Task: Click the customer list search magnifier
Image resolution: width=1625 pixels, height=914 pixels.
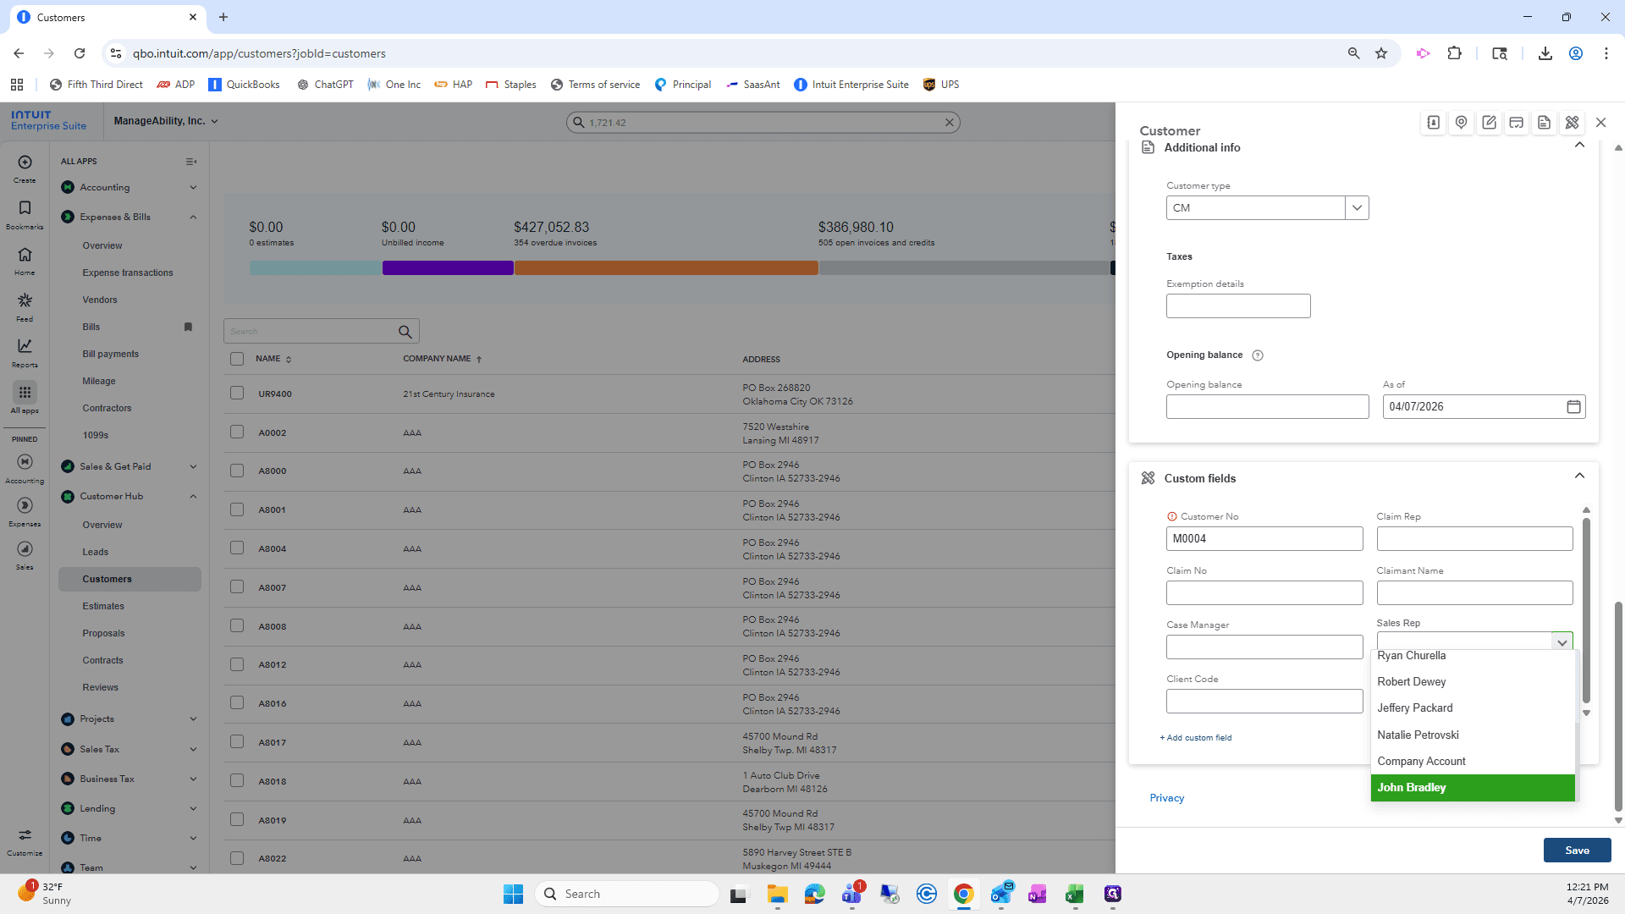Action: pos(405,332)
